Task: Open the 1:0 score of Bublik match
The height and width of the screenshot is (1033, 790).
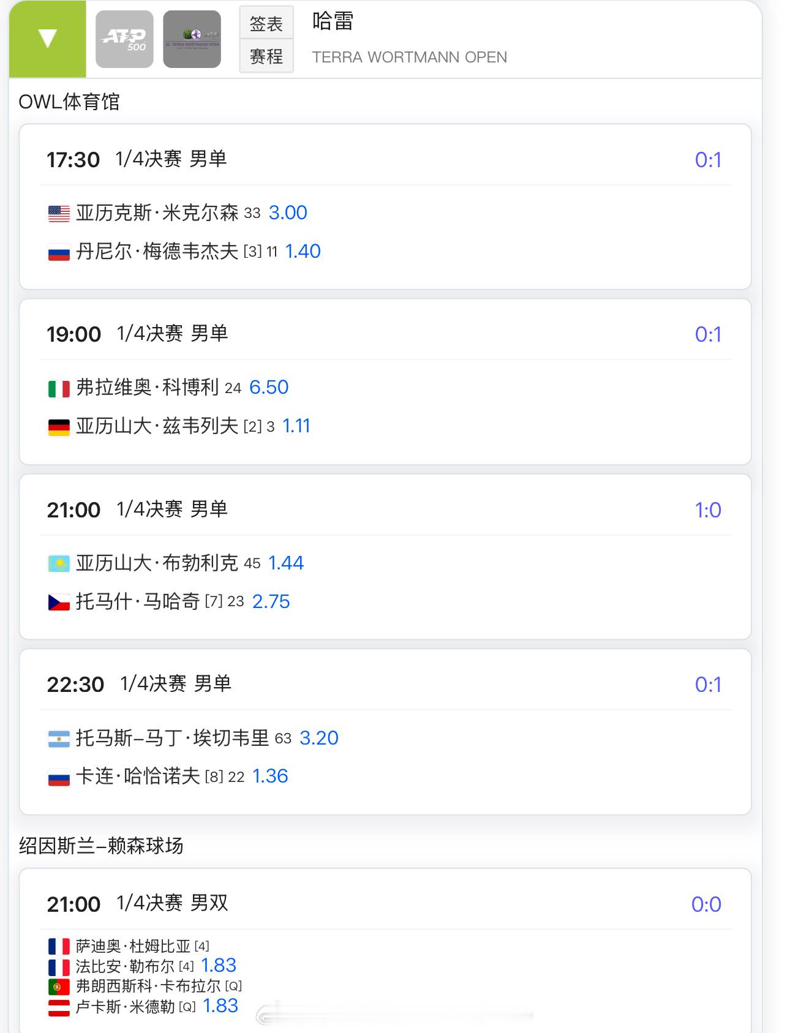Action: [708, 510]
